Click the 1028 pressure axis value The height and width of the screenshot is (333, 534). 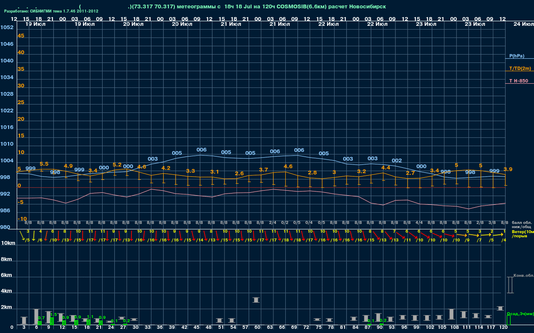pos(7,94)
